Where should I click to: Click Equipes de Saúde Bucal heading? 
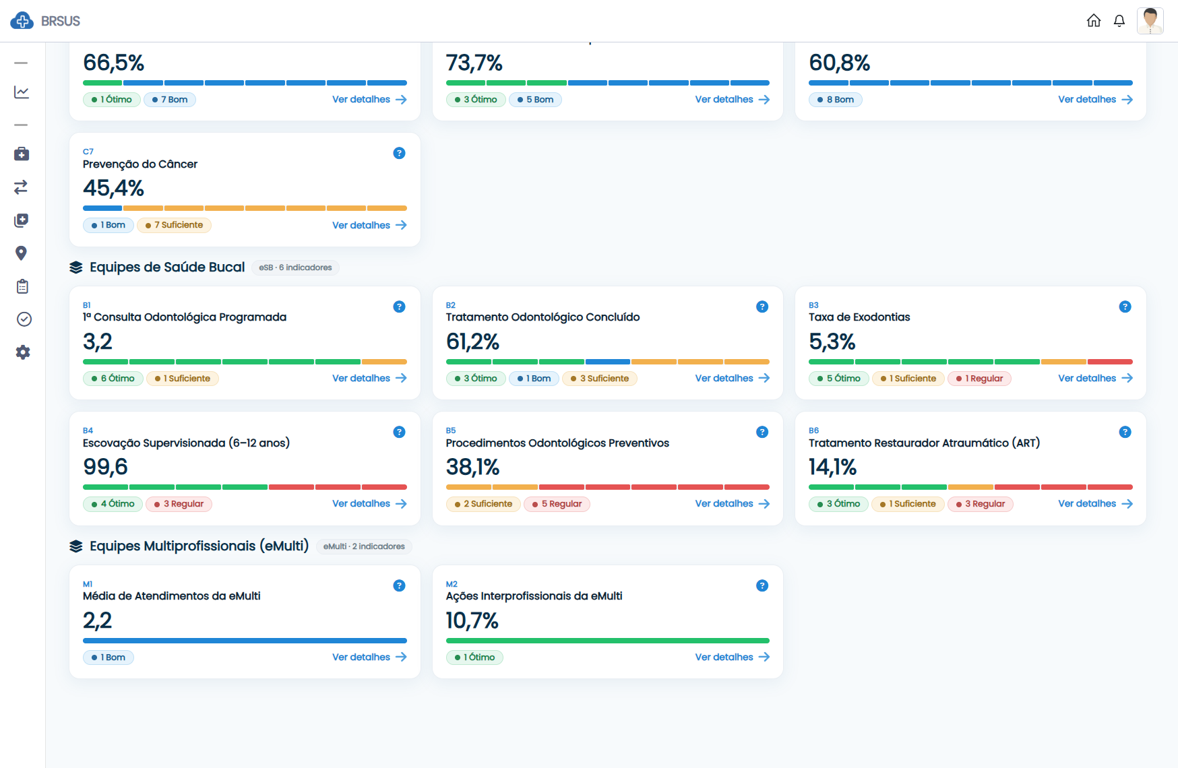click(x=167, y=267)
